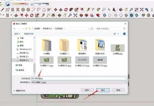Expand the file name dropdown
Image resolution: width=154 pixels, height=106 pixels.
pyautogui.click(x=126, y=78)
